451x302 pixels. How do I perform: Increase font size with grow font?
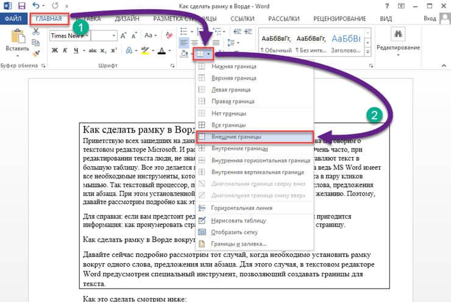(x=123, y=36)
